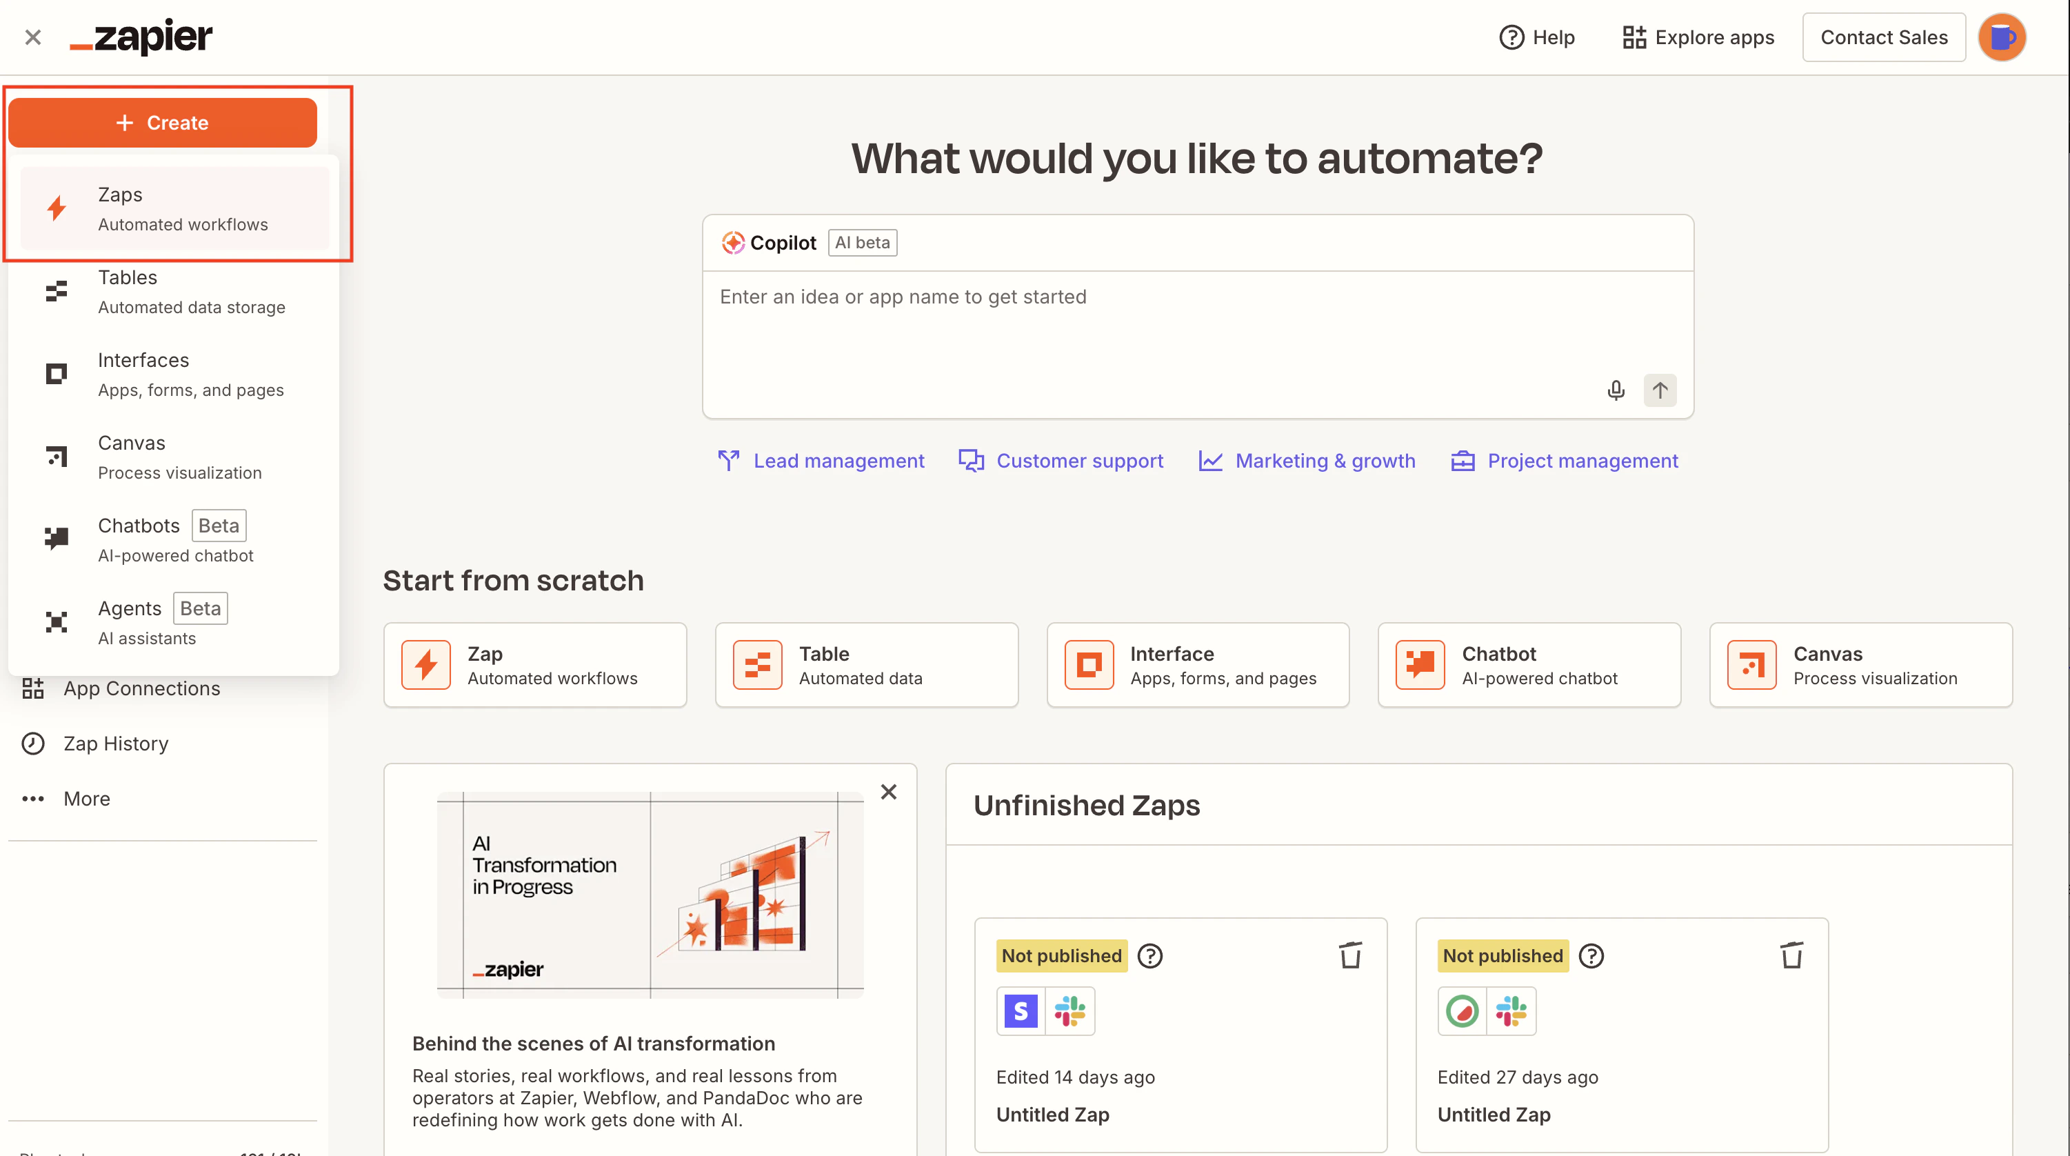
Task: Open Lead management suggestions link
Action: pyautogui.click(x=821, y=461)
